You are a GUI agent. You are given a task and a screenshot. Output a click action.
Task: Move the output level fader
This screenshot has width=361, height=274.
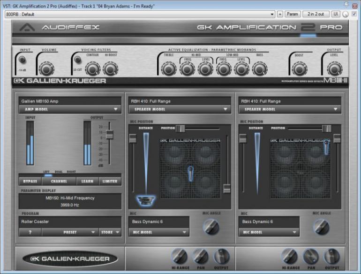(x=110, y=134)
